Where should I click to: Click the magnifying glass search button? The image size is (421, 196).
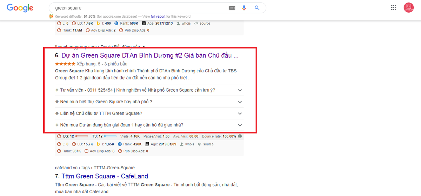tap(257, 8)
